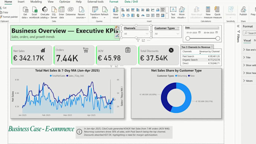The height and width of the screenshot is (144, 256).
Task: Click the Get data icon
Action: pos(25,10)
